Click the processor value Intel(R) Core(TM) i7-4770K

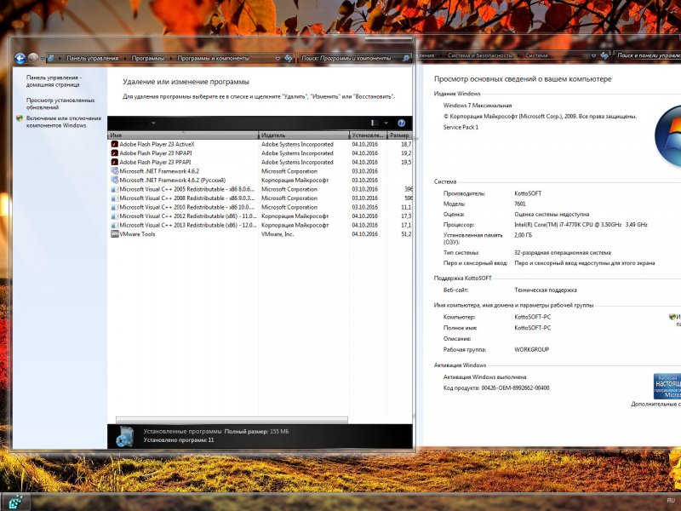(581, 225)
